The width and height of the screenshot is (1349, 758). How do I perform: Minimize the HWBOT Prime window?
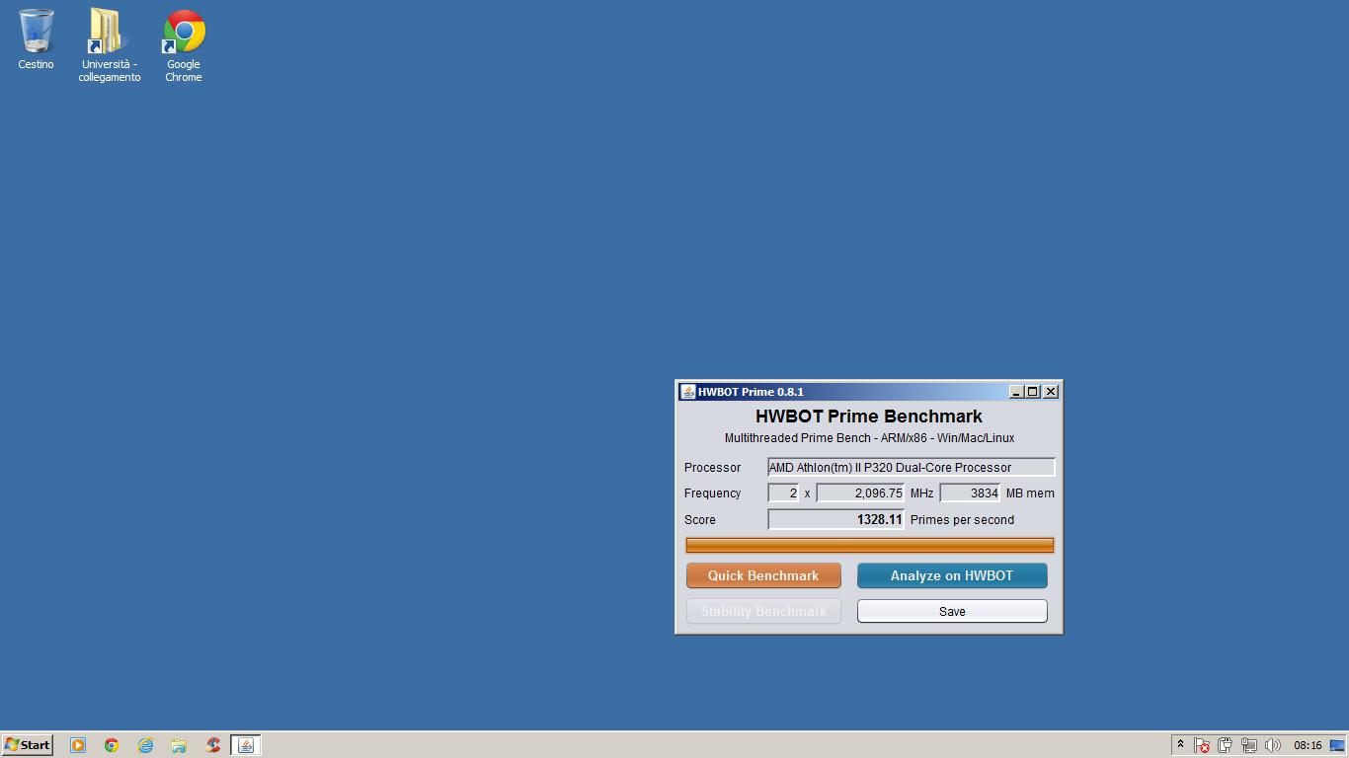1016,392
